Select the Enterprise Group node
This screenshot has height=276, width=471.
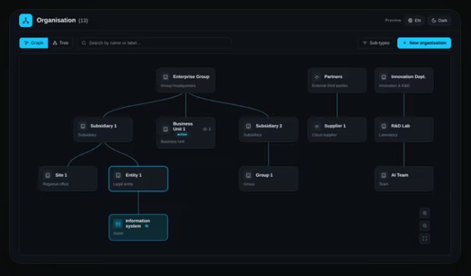[186, 80]
